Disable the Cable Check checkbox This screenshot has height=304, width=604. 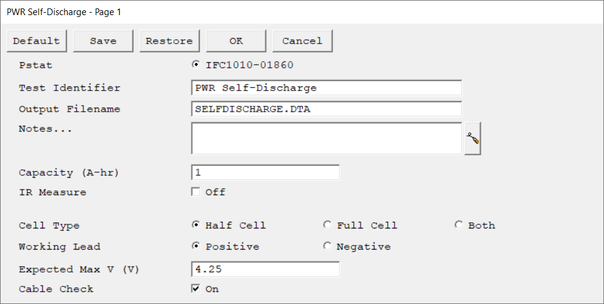pos(196,288)
